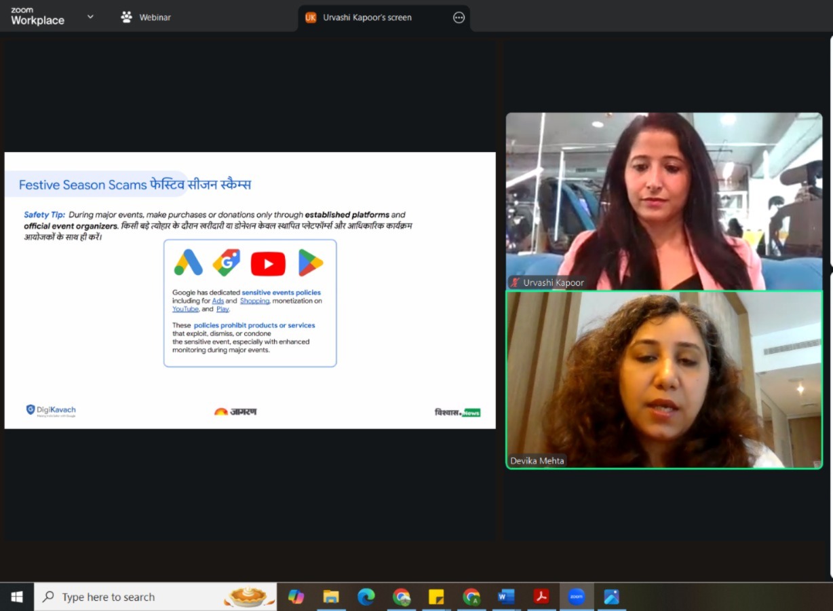The height and width of the screenshot is (611, 833).
Task: Open more options on the screen share tab
Action: point(459,18)
